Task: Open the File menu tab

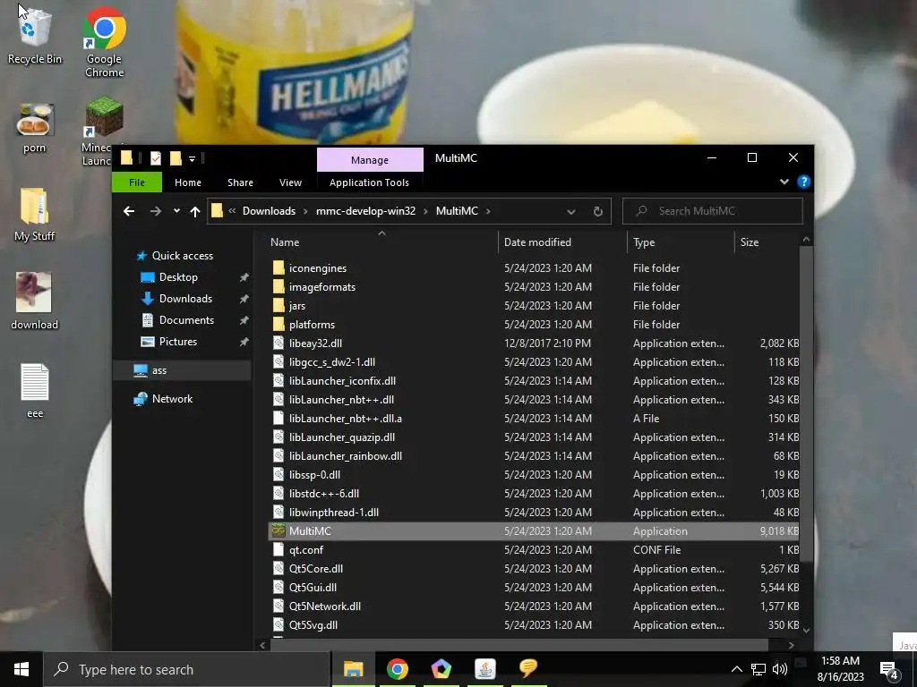Action: [x=137, y=182]
